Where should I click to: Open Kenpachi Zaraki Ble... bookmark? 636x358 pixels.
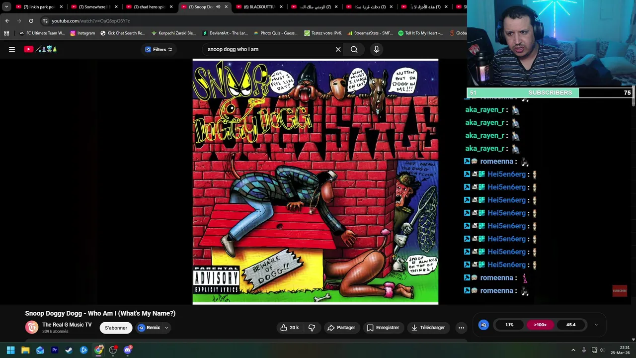pos(173,33)
